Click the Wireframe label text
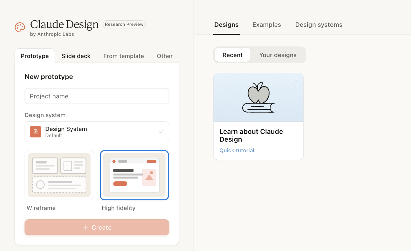The image size is (411, 251). tap(41, 208)
